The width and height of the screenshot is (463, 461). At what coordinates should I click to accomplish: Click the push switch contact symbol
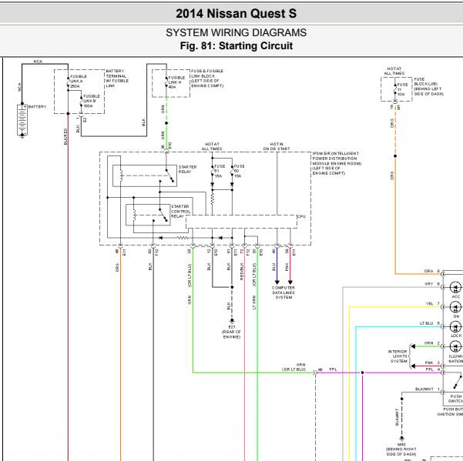(x=458, y=382)
